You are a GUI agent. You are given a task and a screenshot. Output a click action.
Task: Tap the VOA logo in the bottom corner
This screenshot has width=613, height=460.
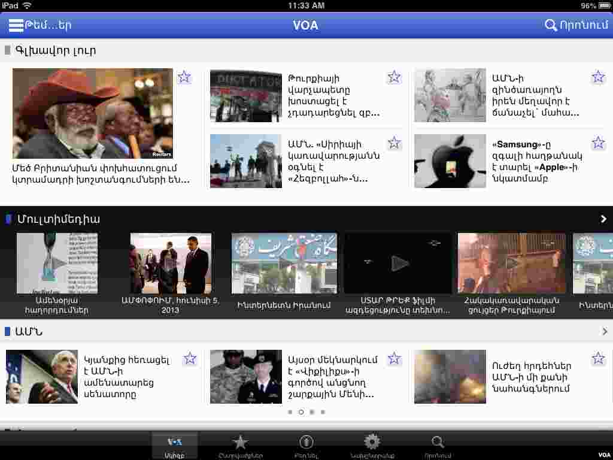coord(604,455)
